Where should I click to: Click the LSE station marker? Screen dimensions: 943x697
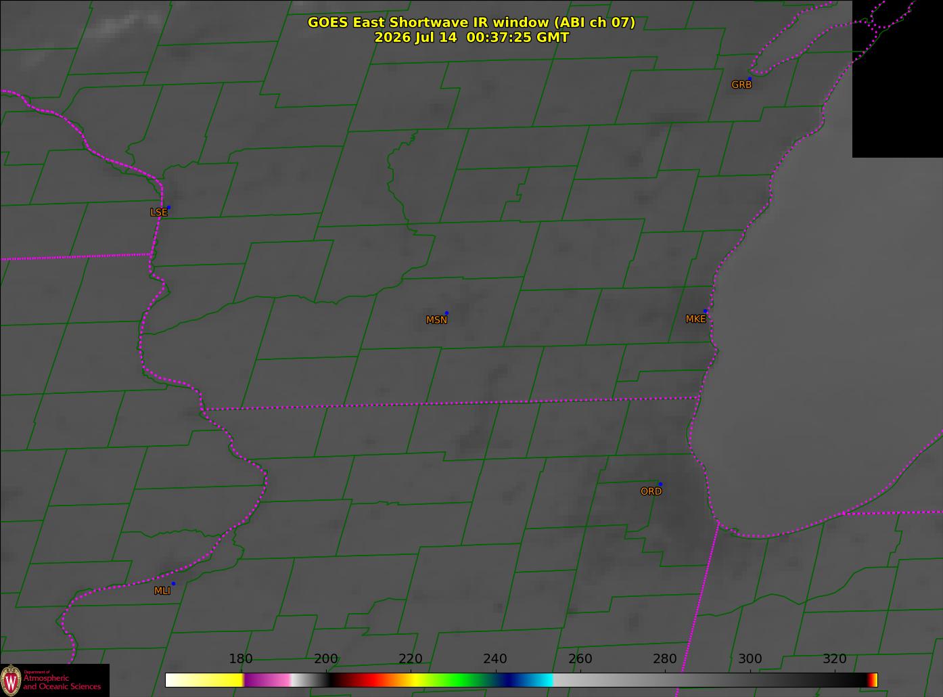point(168,207)
